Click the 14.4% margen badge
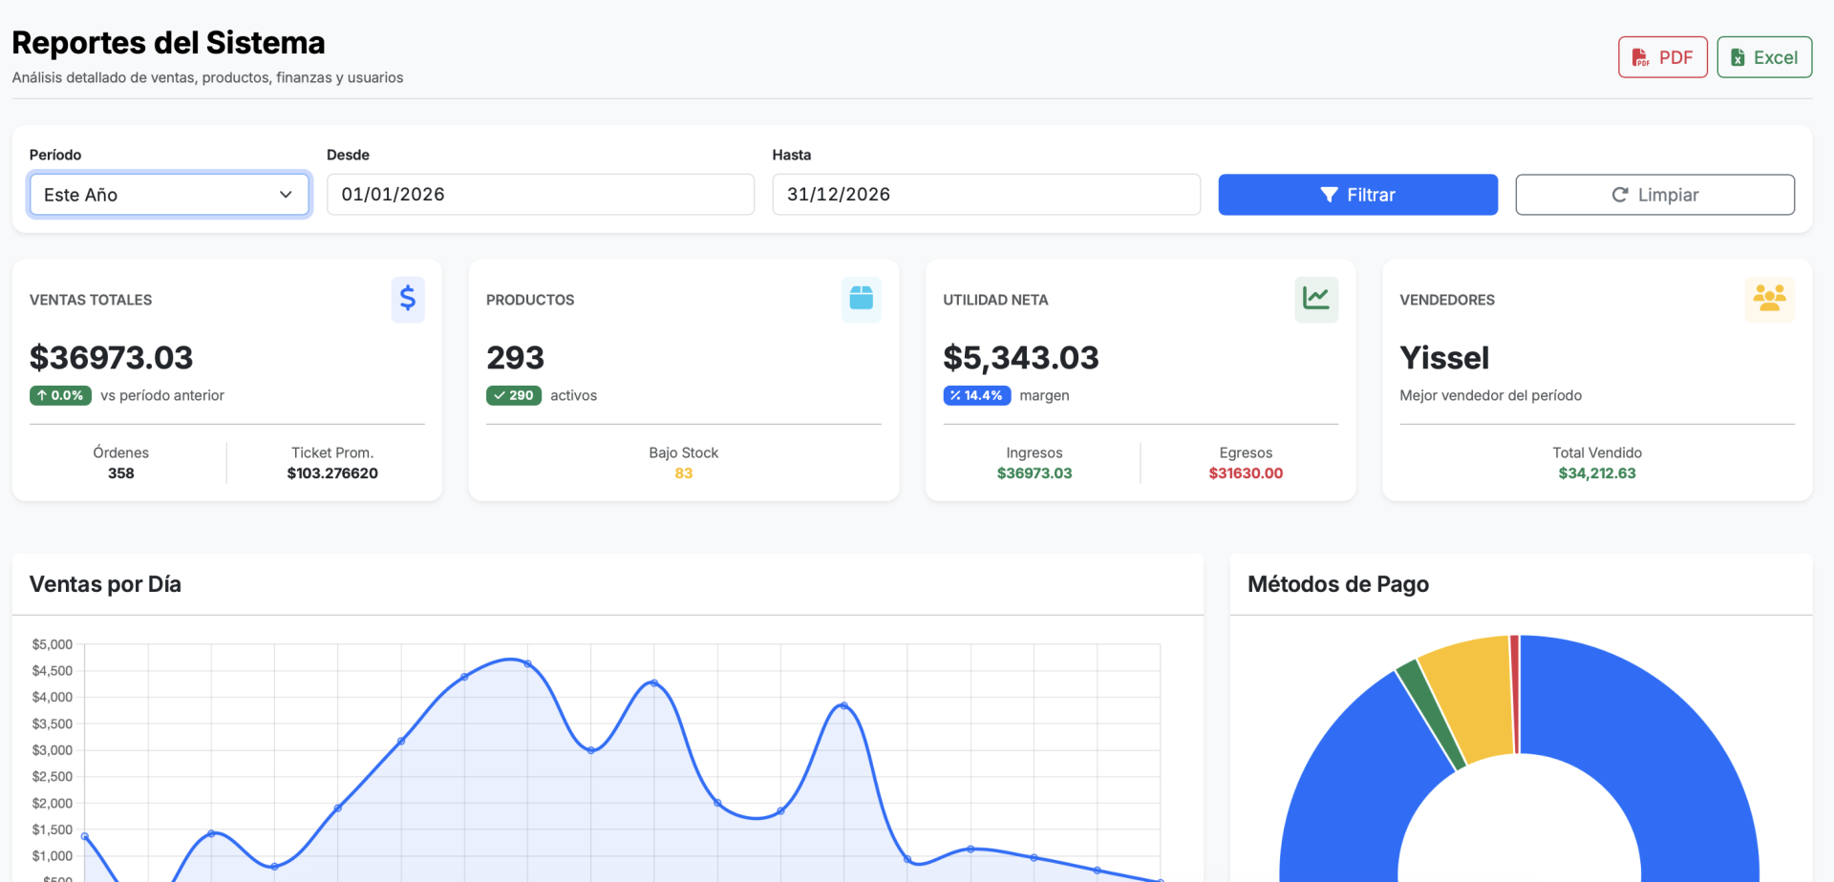Viewport: 1834px width, 882px height. pos(976,395)
